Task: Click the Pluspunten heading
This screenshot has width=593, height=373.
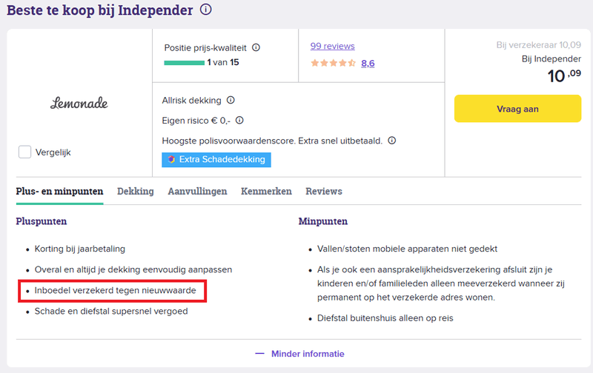Action: click(42, 221)
